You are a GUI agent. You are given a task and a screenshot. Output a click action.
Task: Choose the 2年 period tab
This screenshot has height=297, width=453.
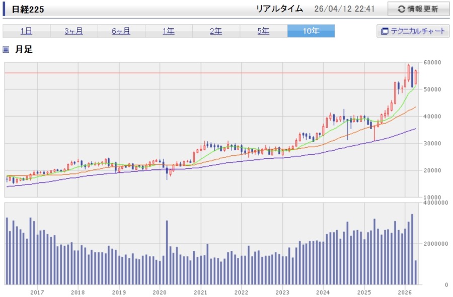click(x=216, y=31)
